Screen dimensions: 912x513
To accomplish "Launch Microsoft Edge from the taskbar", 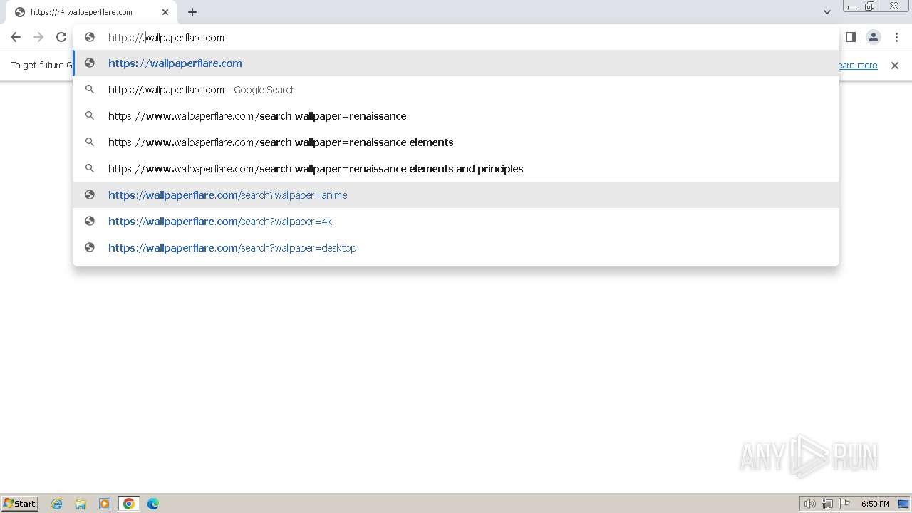I will (x=153, y=504).
